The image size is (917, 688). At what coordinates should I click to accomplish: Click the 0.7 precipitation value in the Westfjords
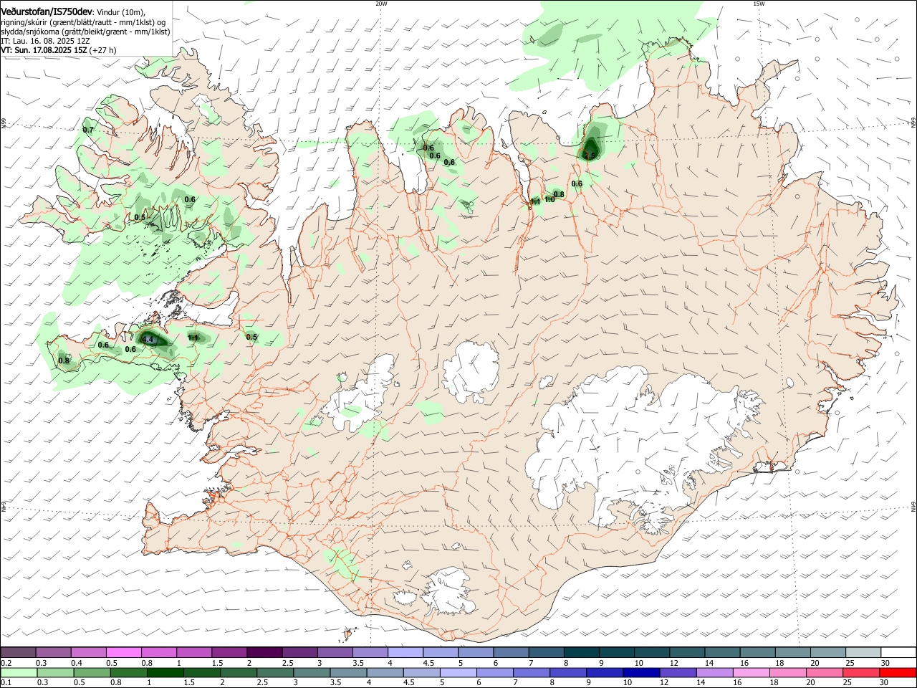(x=88, y=130)
